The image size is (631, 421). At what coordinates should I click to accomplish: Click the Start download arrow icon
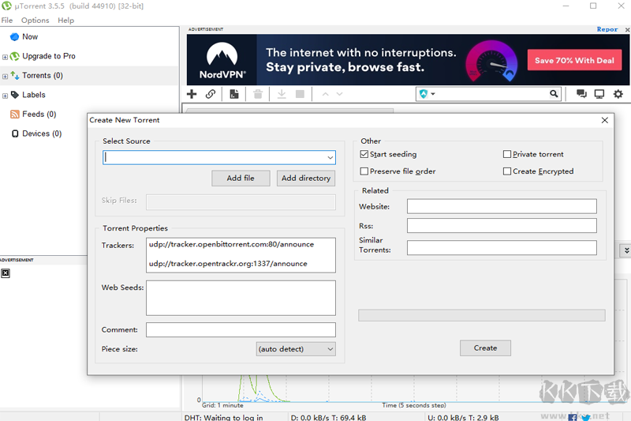(x=282, y=94)
